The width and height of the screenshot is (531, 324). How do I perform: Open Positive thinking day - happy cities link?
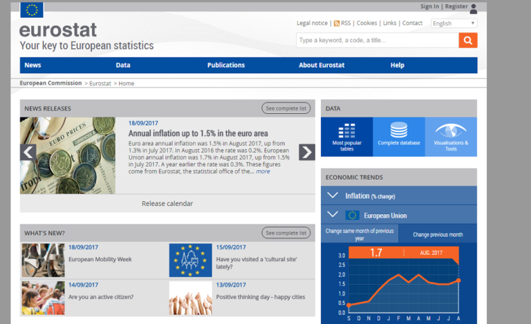[x=261, y=297]
